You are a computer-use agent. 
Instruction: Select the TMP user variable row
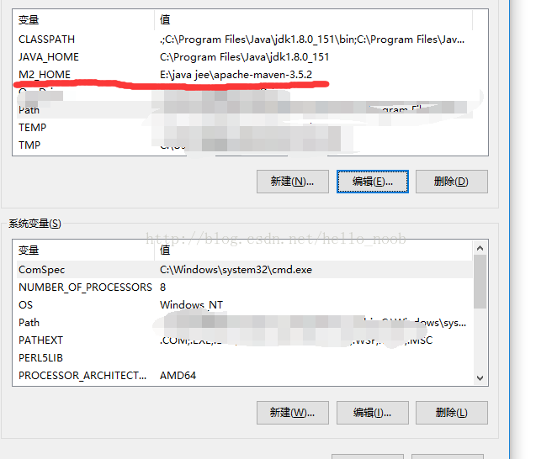[x=245, y=145]
